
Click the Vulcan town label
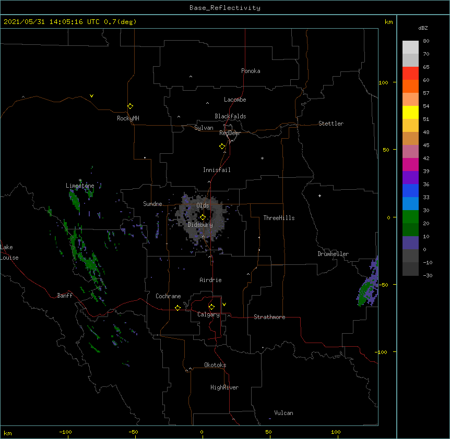click(x=283, y=413)
